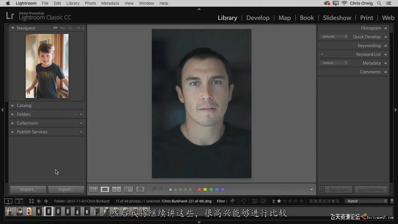This screenshot has width=398, height=224.
Task: Add a new collection with plus icon
Action: (81, 123)
